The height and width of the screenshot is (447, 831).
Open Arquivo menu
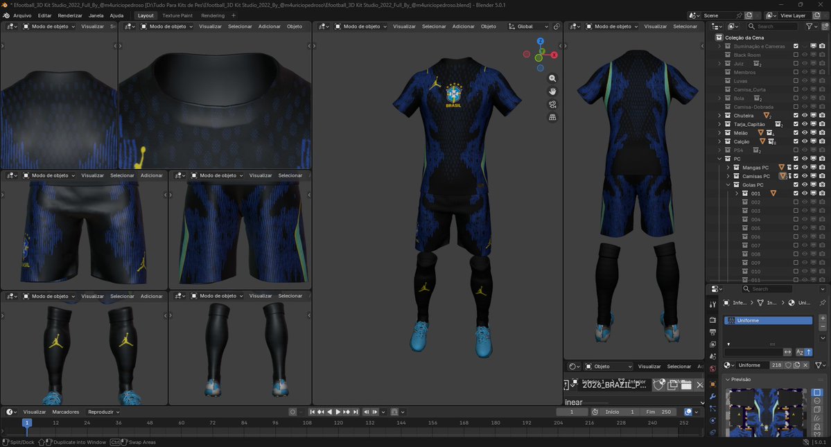click(22, 15)
